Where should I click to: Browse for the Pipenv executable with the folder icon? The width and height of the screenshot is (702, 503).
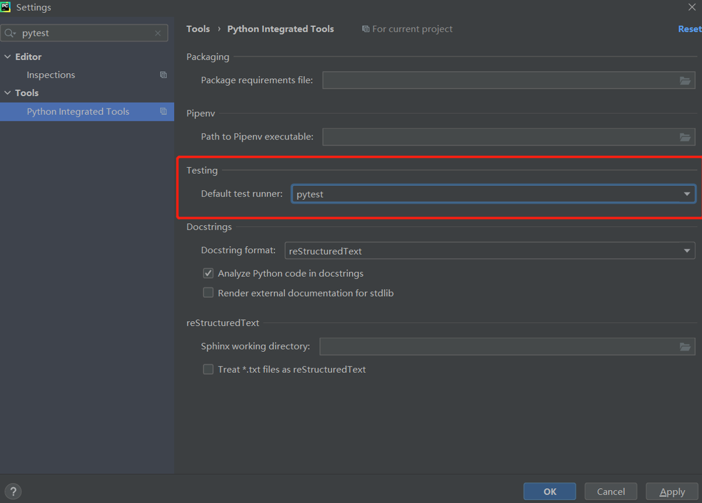[x=685, y=137]
